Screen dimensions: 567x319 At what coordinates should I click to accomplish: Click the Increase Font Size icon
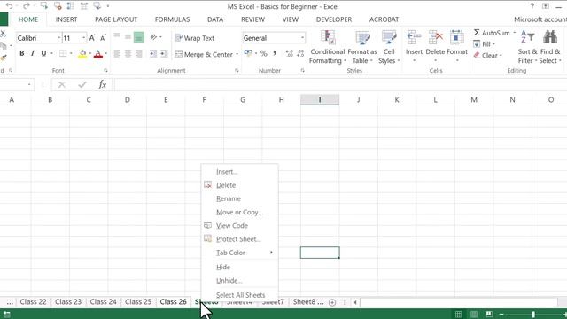(x=92, y=37)
